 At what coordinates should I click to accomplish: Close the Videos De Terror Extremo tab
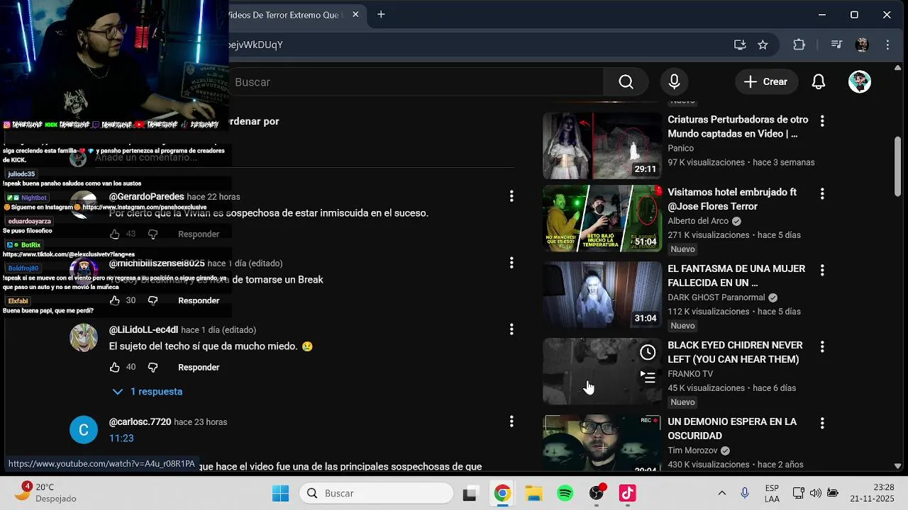(x=355, y=14)
